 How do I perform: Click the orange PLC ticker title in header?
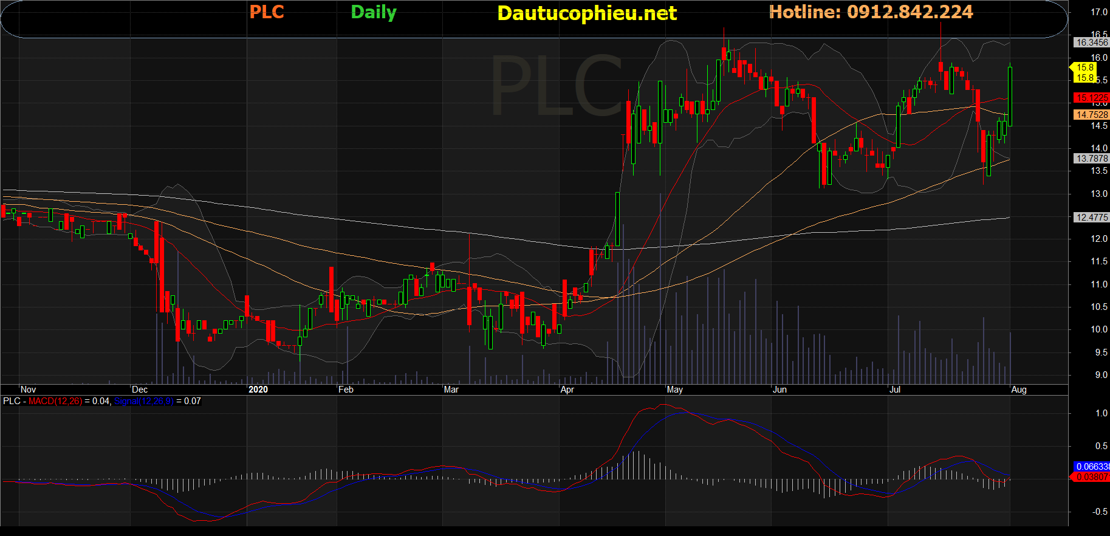[x=267, y=12]
